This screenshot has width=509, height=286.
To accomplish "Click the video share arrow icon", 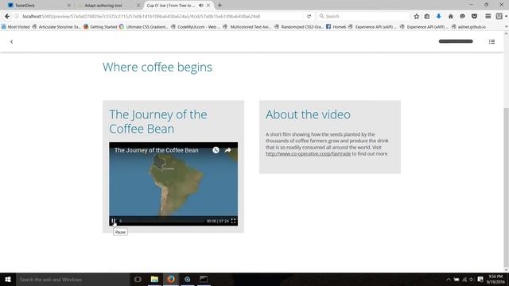I will pos(228,150).
